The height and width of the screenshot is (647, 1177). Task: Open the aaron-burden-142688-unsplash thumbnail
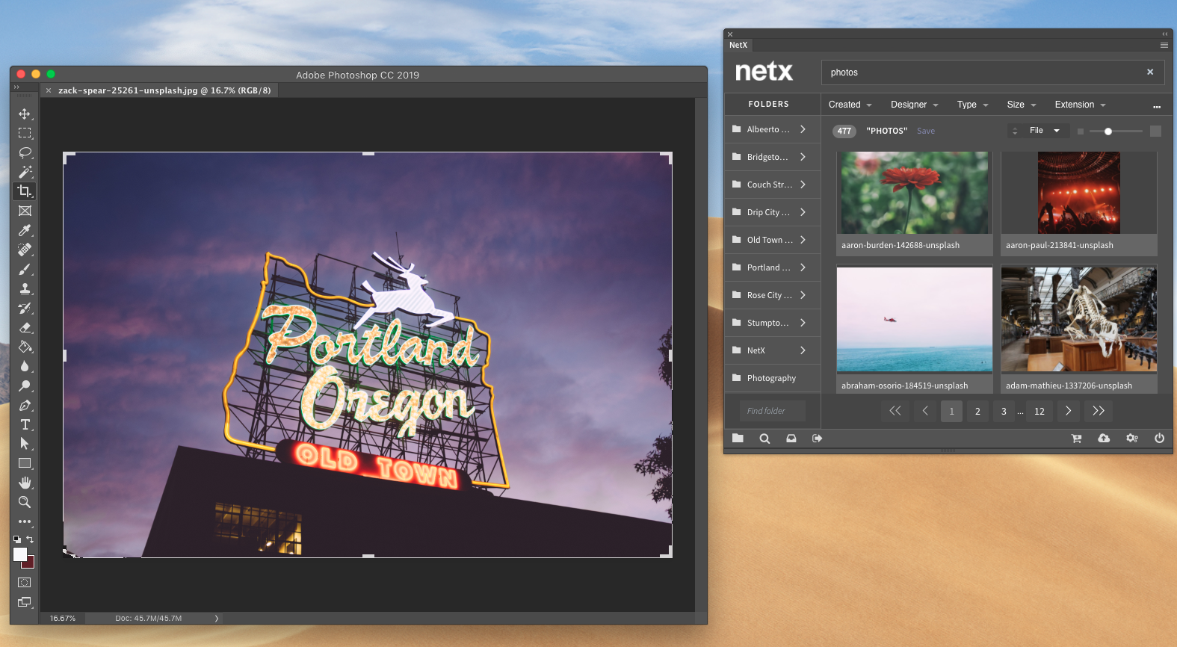point(915,193)
